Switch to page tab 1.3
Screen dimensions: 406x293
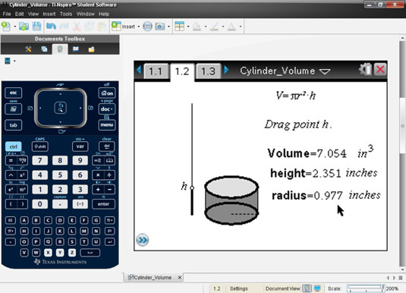209,71
